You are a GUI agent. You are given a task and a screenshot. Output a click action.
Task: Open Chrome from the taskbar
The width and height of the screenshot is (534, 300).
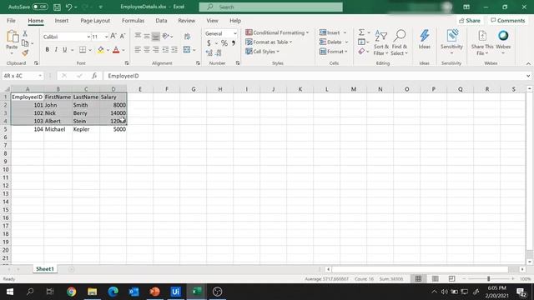click(x=71, y=292)
